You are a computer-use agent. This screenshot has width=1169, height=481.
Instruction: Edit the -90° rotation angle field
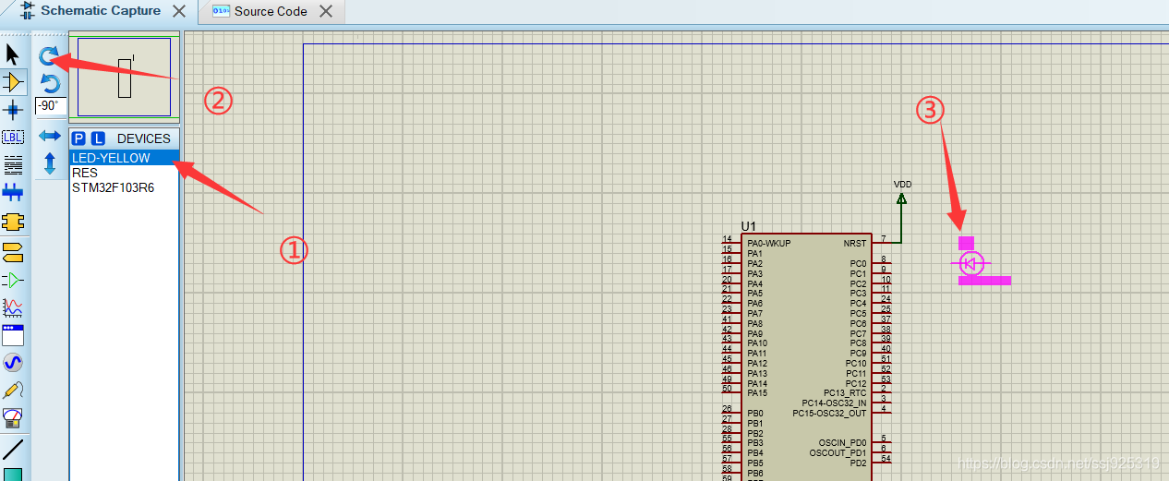coord(50,106)
